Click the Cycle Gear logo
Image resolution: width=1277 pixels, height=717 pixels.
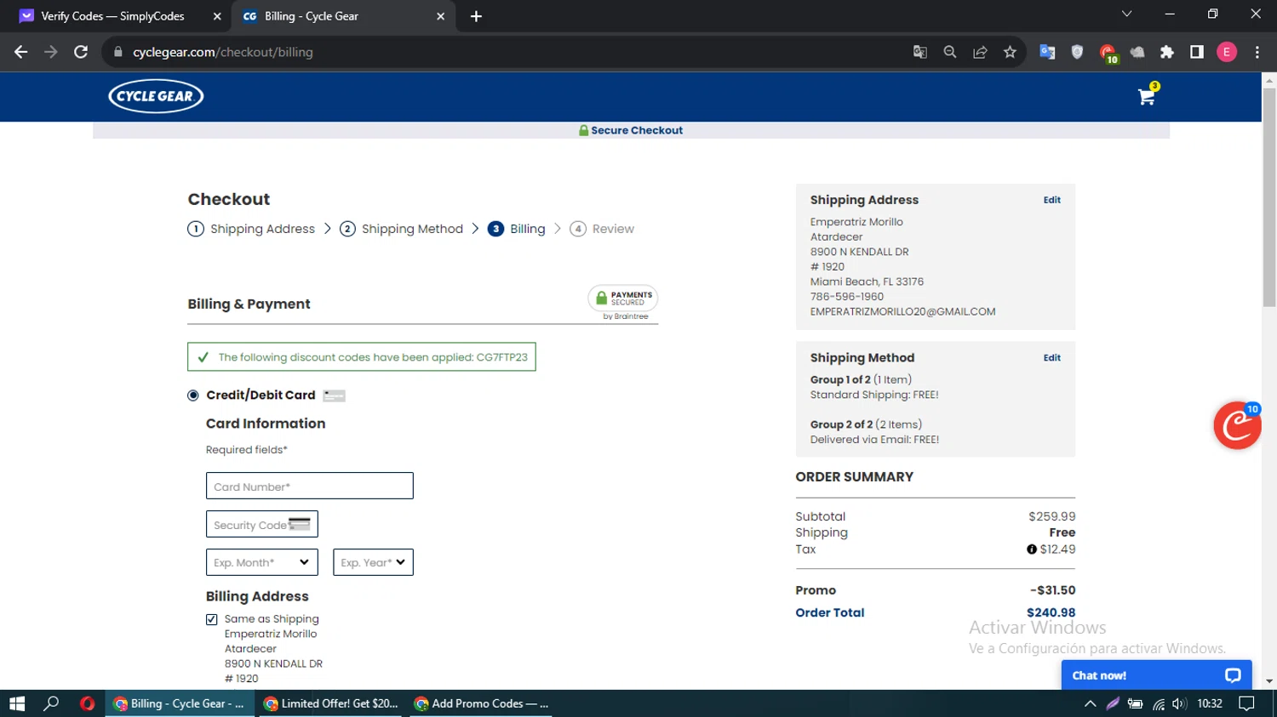pyautogui.click(x=156, y=96)
